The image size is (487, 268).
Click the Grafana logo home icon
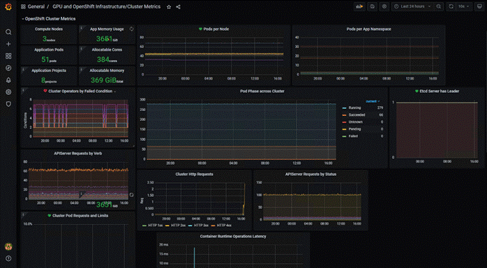click(x=8, y=6)
